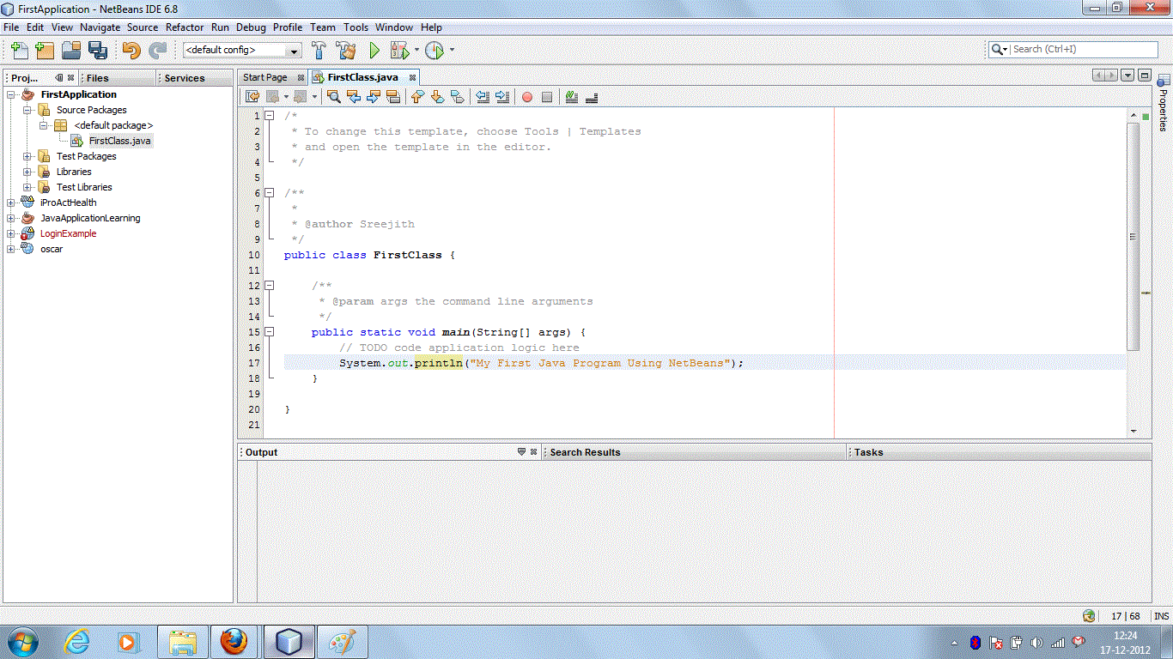
Task: Save all files via Save All icon
Action: (97, 50)
